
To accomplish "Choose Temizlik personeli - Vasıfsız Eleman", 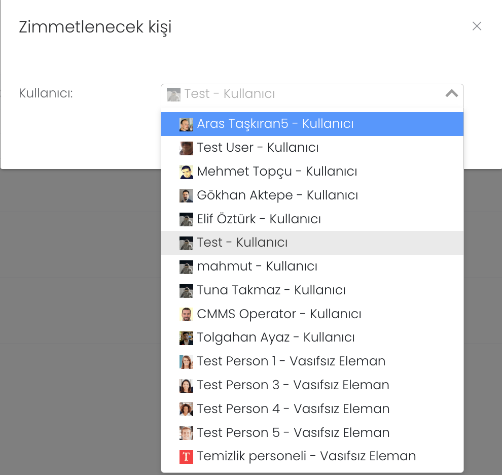I will pyautogui.click(x=306, y=456).
